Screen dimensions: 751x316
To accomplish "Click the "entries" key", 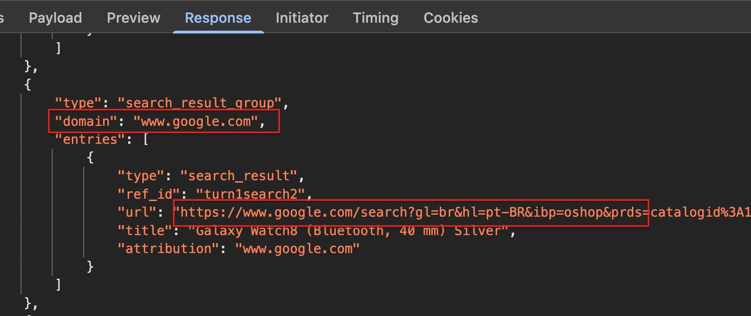I will coord(90,139).
